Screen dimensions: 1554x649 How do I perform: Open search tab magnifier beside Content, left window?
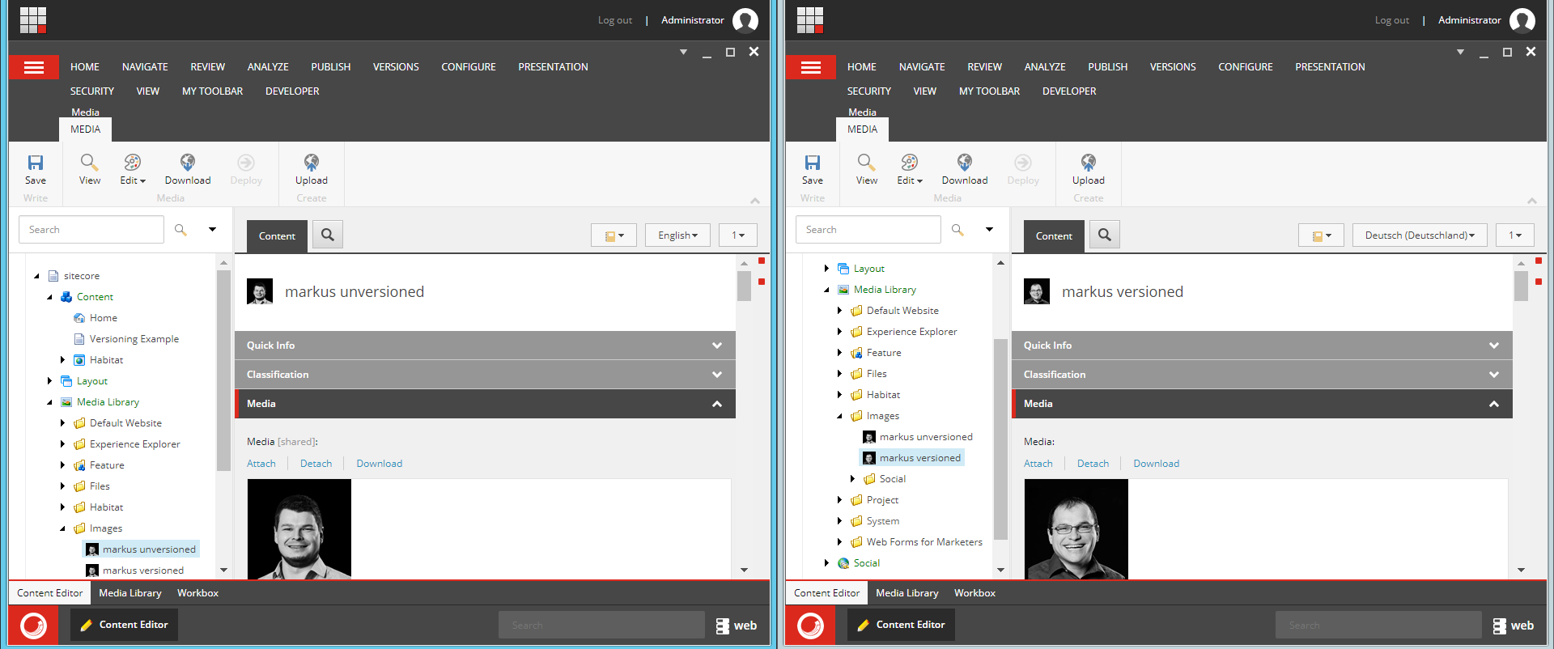328,235
